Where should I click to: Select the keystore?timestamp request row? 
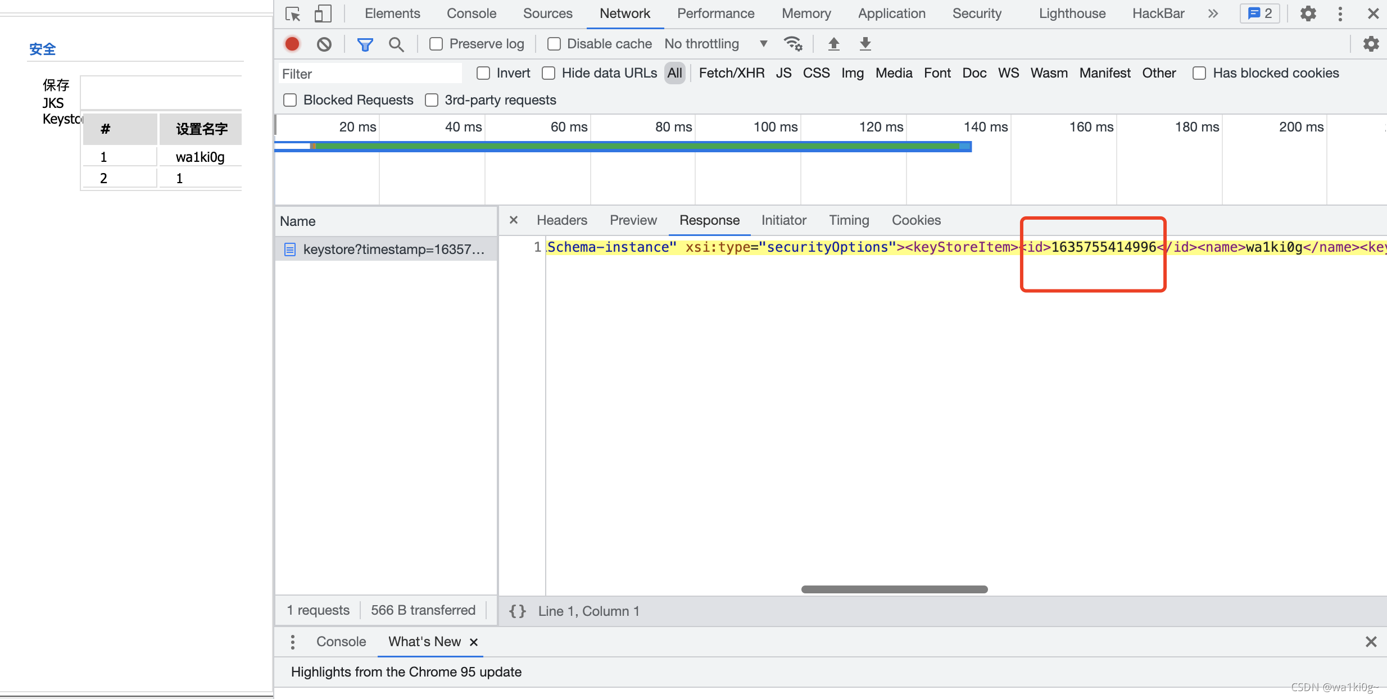coord(387,249)
